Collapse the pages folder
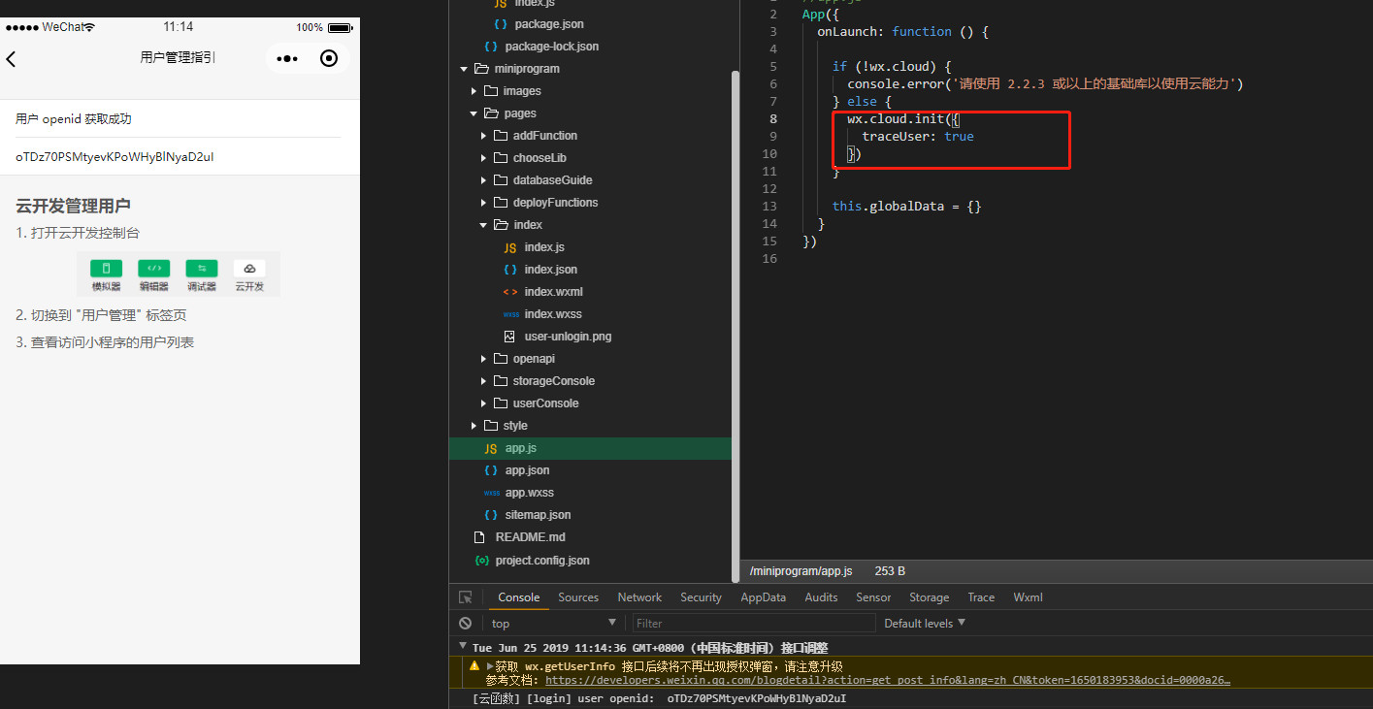The image size is (1373, 709). 474,113
